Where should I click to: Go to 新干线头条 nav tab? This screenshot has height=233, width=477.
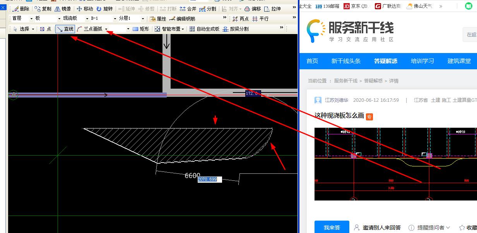point(346,61)
